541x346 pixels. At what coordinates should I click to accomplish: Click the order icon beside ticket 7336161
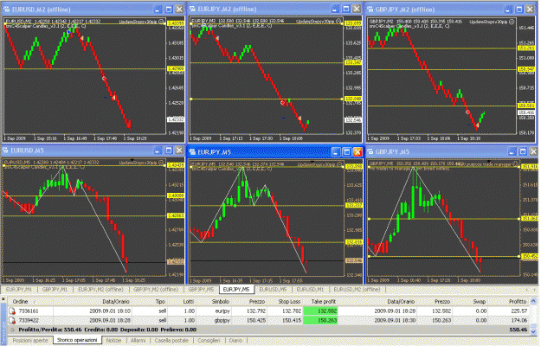(12, 311)
